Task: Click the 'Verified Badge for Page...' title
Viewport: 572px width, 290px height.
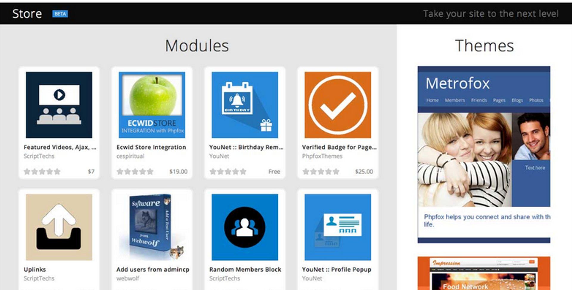Action: click(339, 147)
